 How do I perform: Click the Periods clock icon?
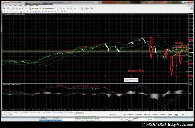click(86, 8)
